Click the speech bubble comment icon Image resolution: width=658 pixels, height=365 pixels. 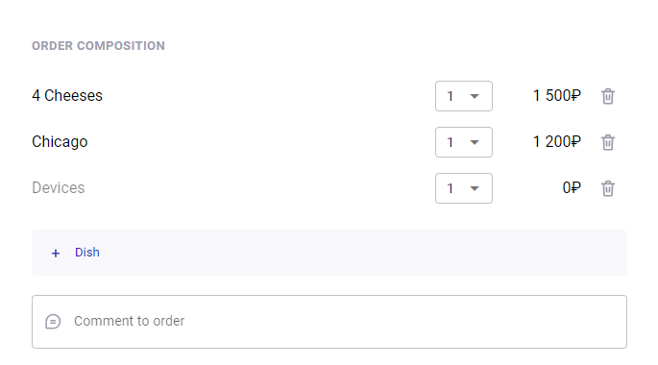(x=53, y=322)
